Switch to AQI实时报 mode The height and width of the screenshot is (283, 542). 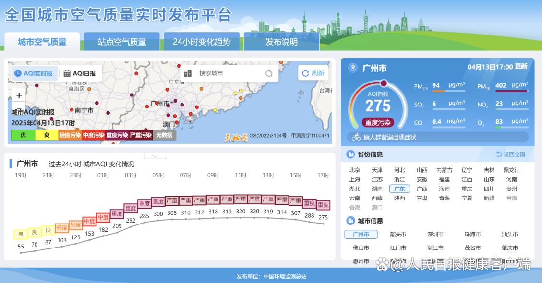(x=34, y=73)
